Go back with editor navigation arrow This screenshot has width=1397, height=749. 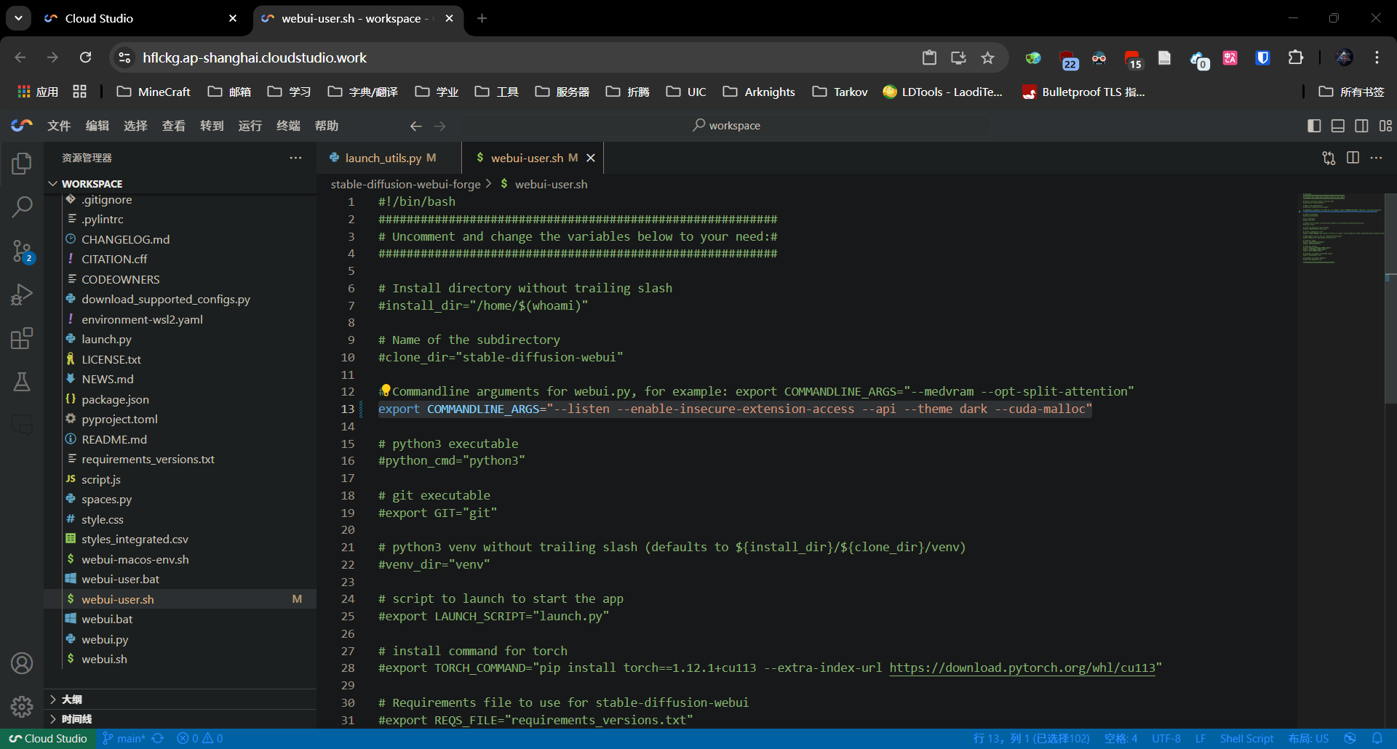(x=415, y=126)
